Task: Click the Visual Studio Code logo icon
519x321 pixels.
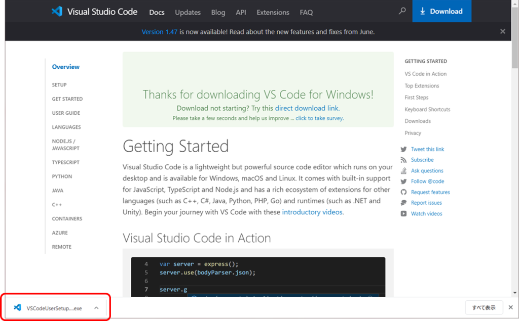Action: [57, 12]
